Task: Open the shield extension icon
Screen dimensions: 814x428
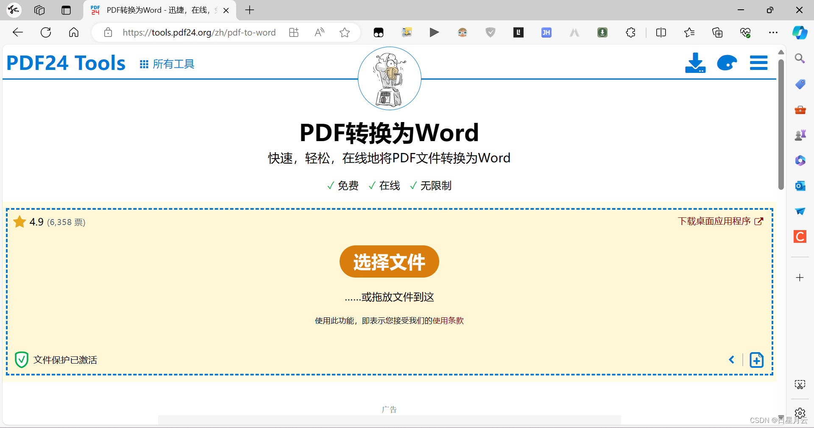Action: (x=491, y=33)
